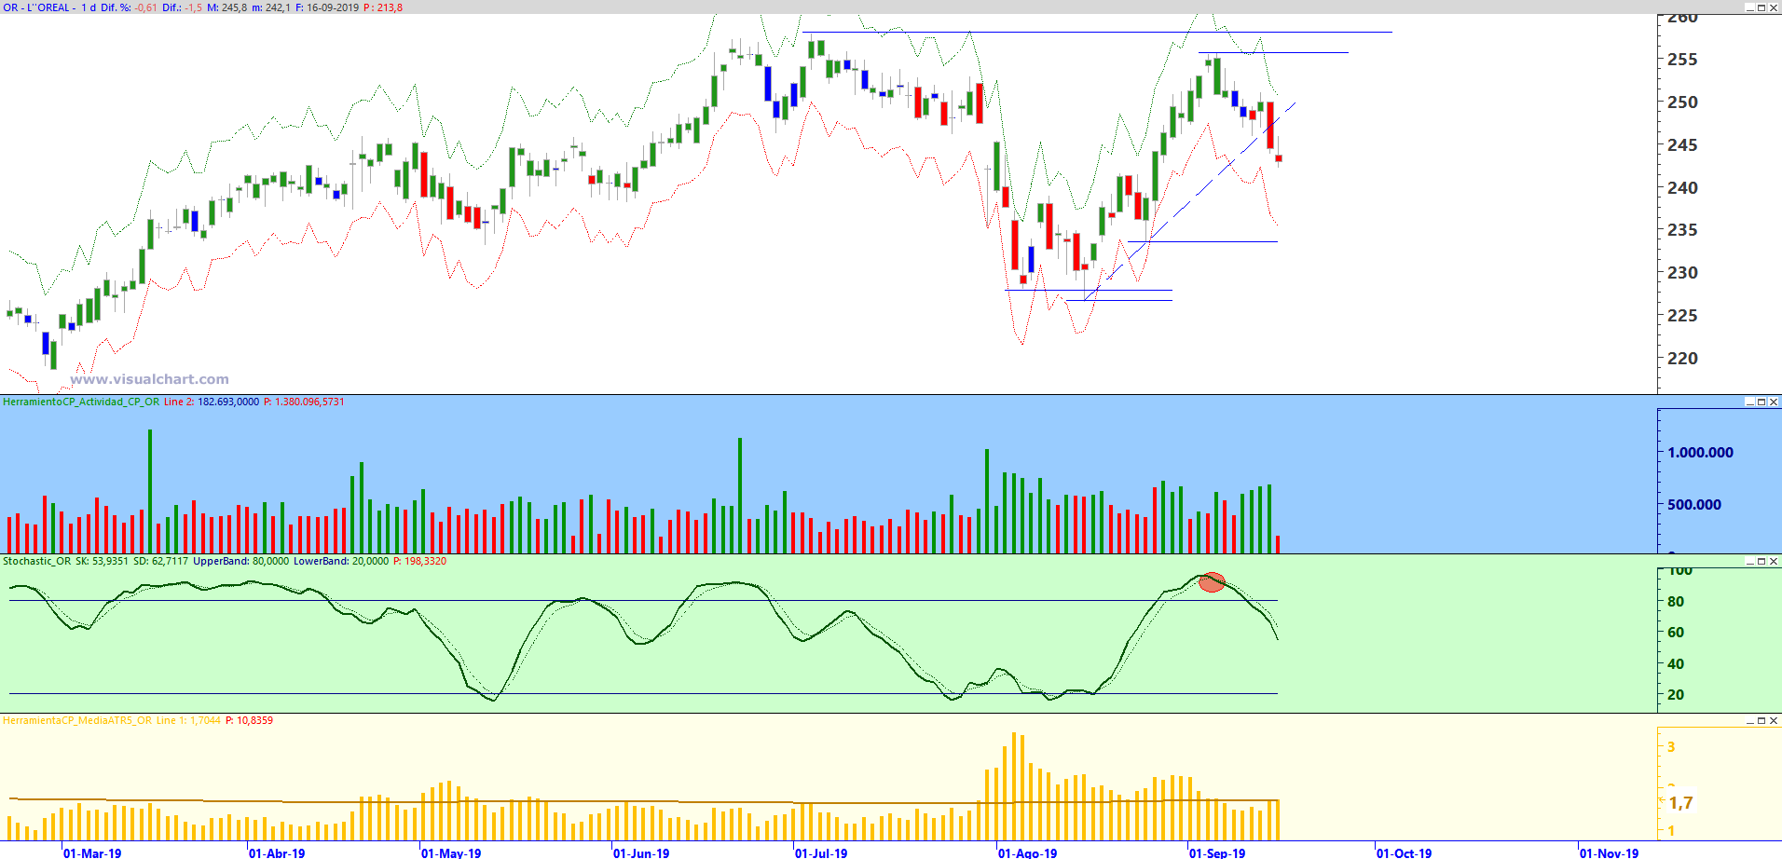Select the Stochastic_OR indicator label
Screen dimensions: 1782x859
click(36, 561)
